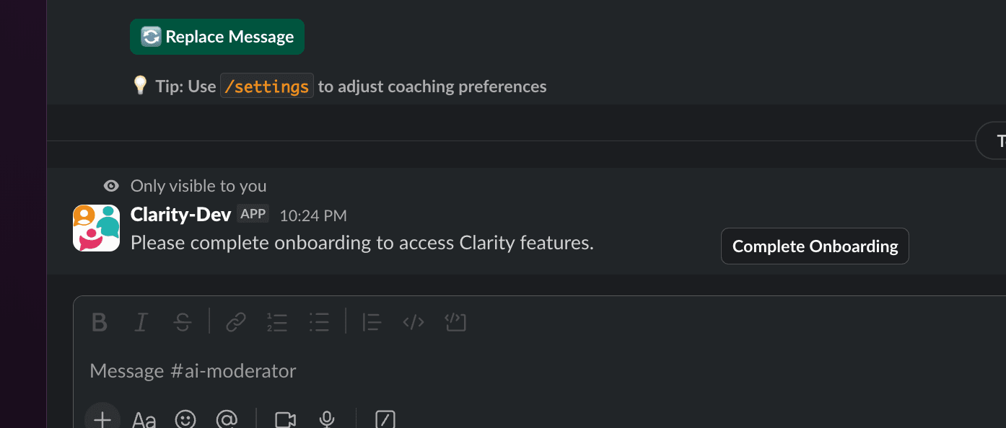Record an audio clip
1006x428 pixels.
point(327,419)
